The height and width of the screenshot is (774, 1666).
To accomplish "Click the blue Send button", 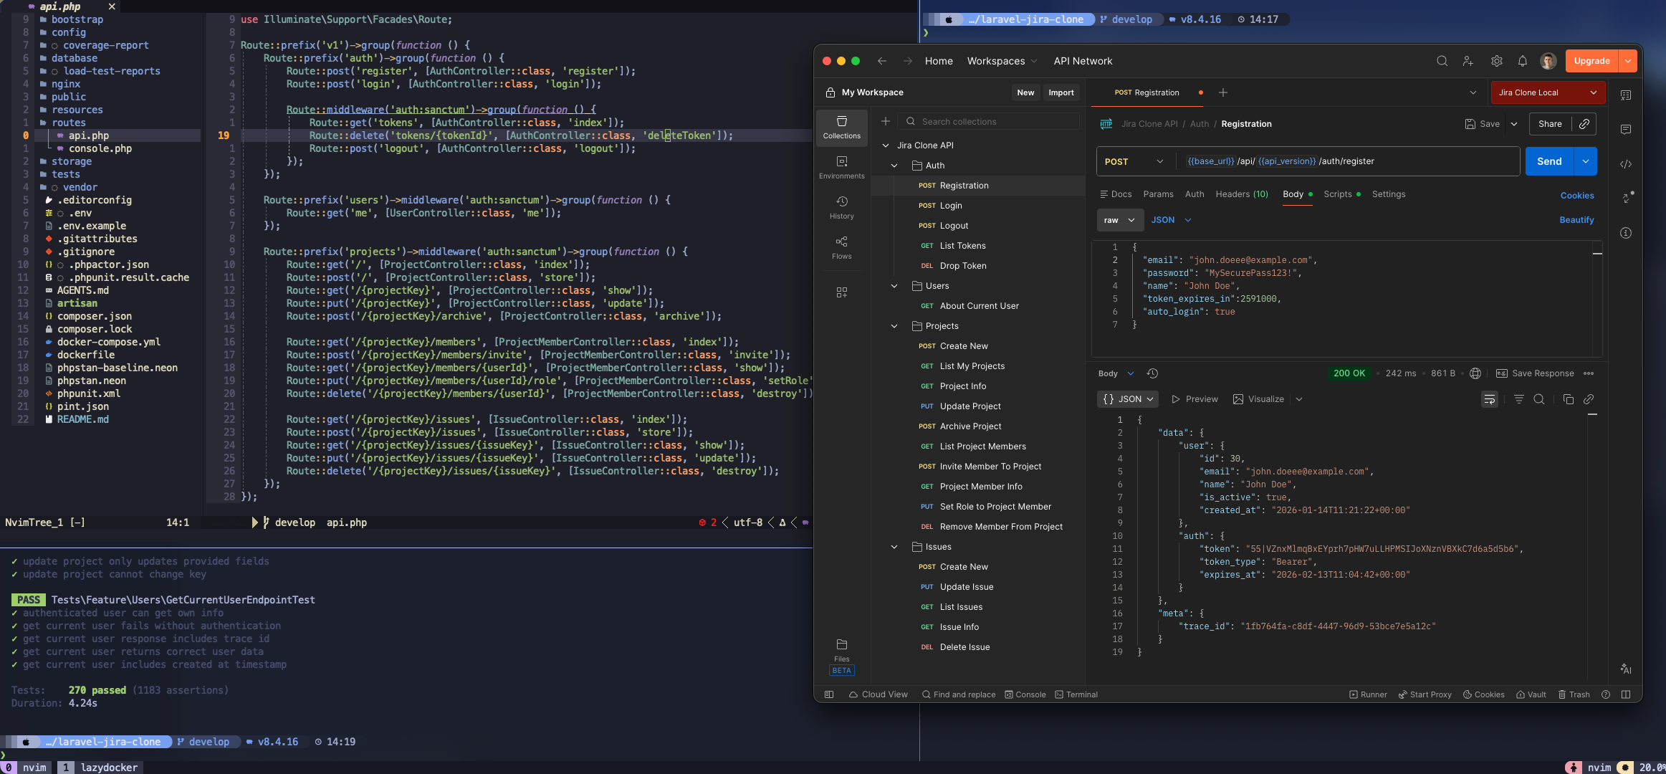I will (1548, 161).
